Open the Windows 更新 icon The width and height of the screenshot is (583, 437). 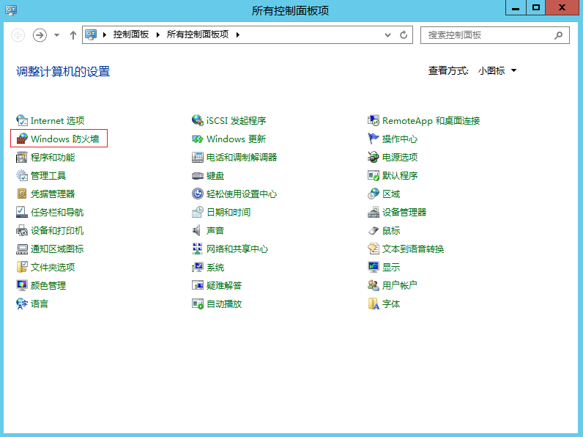197,139
